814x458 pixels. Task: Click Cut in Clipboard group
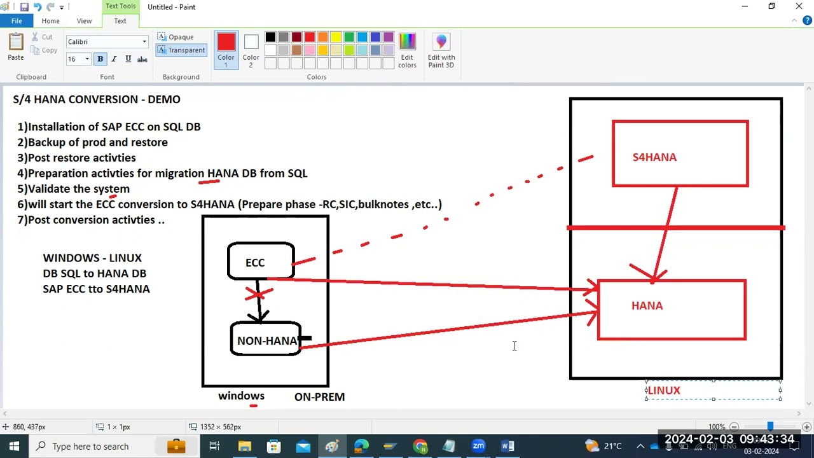(42, 38)
